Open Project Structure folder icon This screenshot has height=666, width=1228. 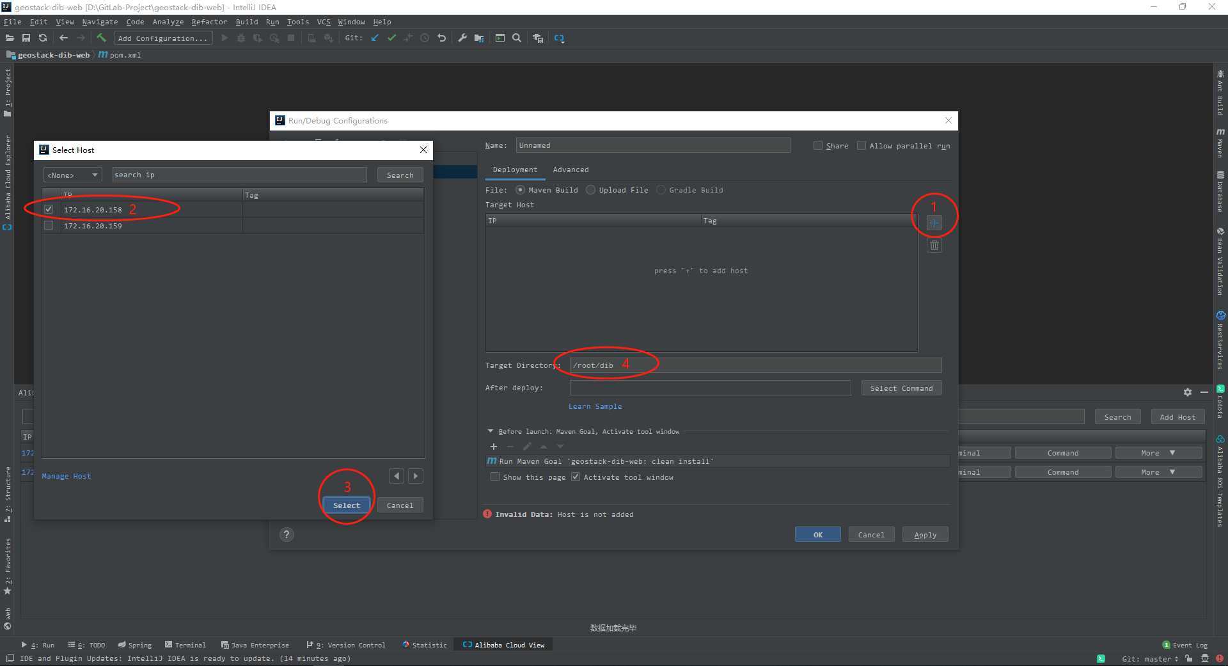[479, 38]
